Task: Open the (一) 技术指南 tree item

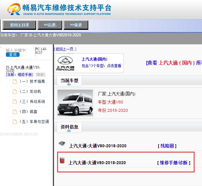Action: [x=32, y=81]
